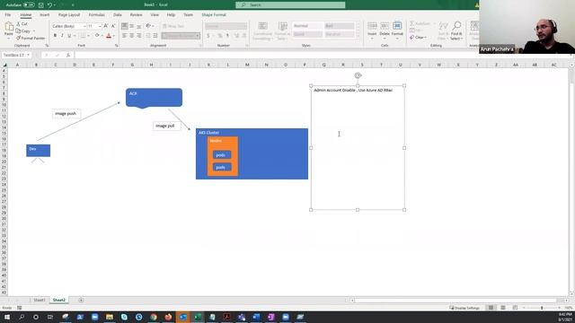Screen dimensions: 575x323
Task: Click Display Settings in status bar
Action: 464,308
